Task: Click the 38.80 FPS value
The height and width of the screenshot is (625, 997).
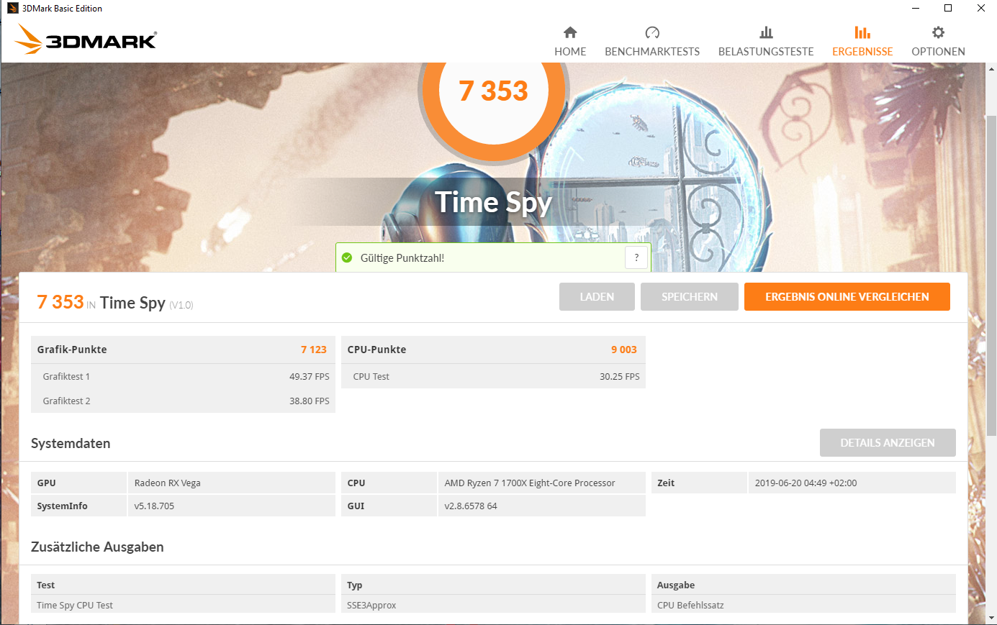Action: 310,401
